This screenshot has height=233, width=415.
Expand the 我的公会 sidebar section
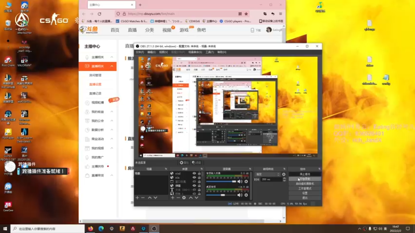112,121
